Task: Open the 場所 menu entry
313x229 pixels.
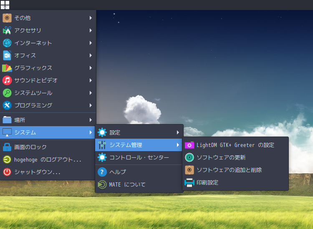Action: (x=48, y=120)
